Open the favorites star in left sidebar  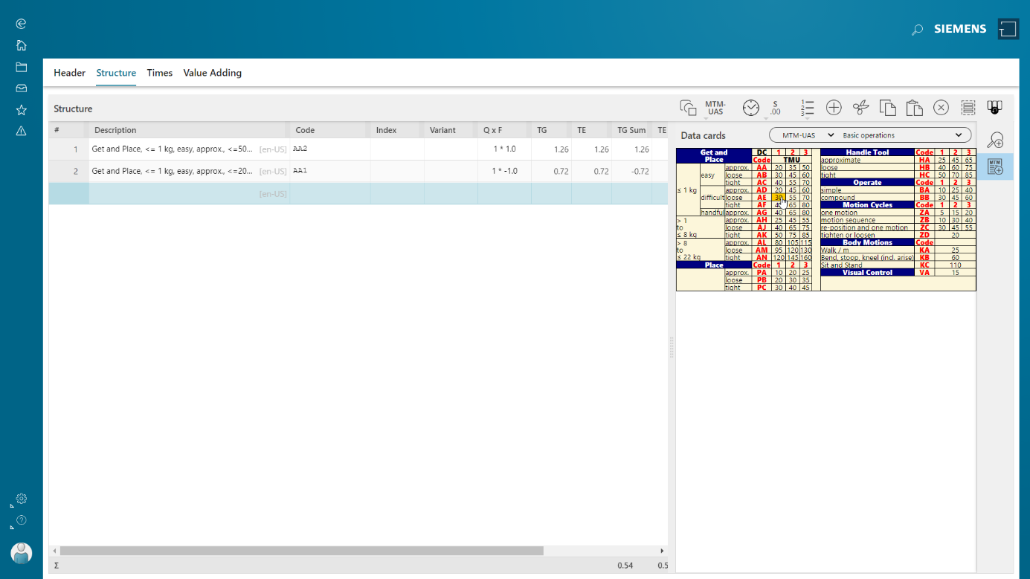tap(21, 110)
